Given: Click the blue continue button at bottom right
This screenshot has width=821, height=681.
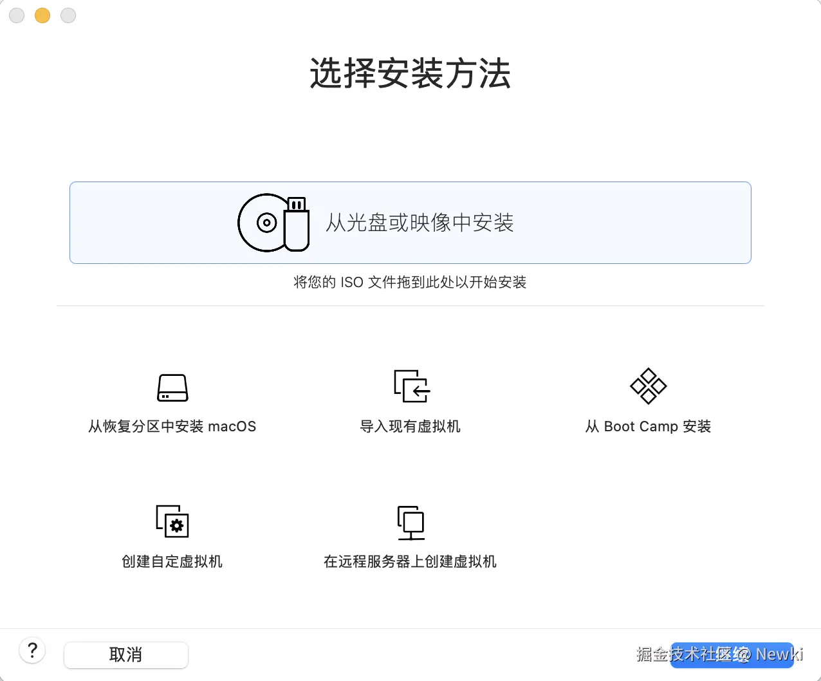Looking at the screenshot, I should [732, 655].
